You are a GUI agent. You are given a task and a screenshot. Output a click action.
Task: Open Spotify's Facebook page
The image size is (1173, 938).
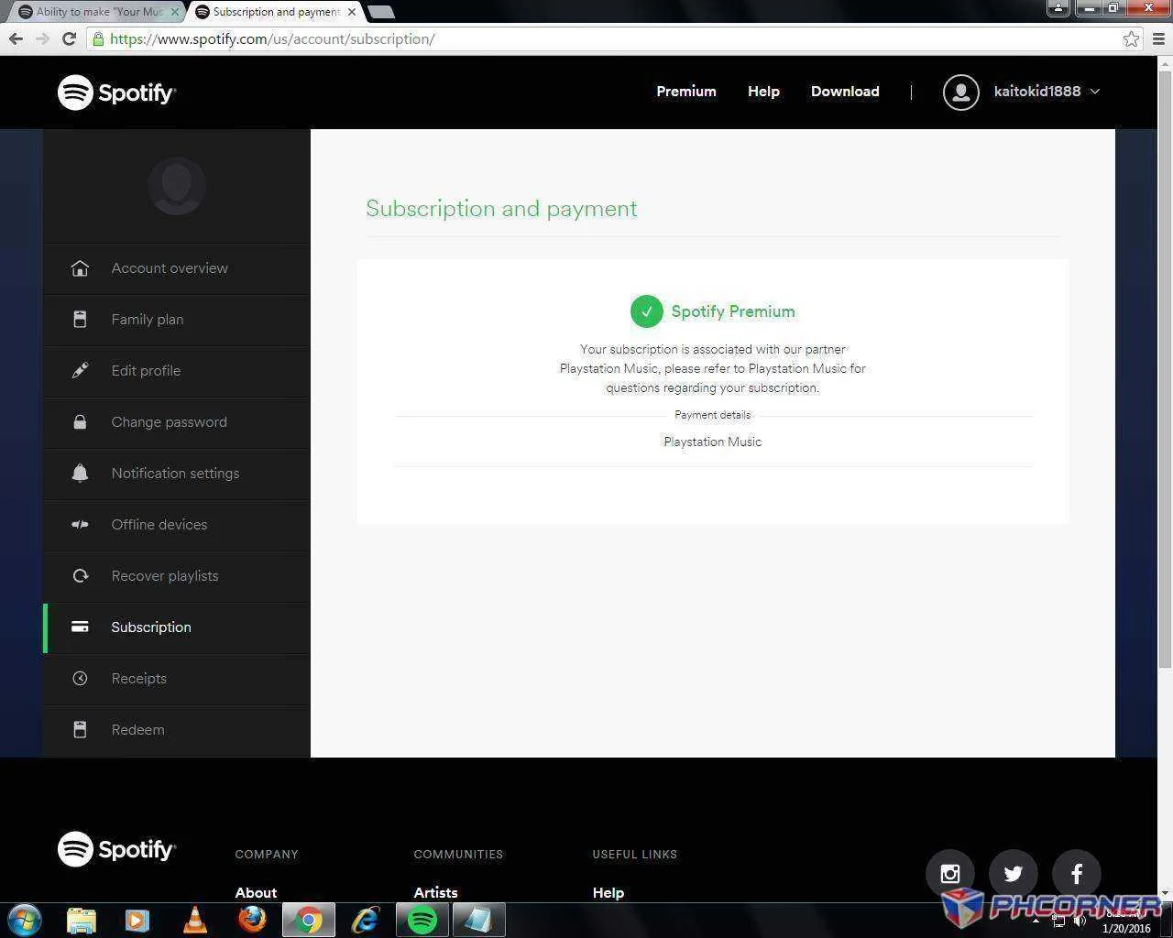(x=1076, y=874)
